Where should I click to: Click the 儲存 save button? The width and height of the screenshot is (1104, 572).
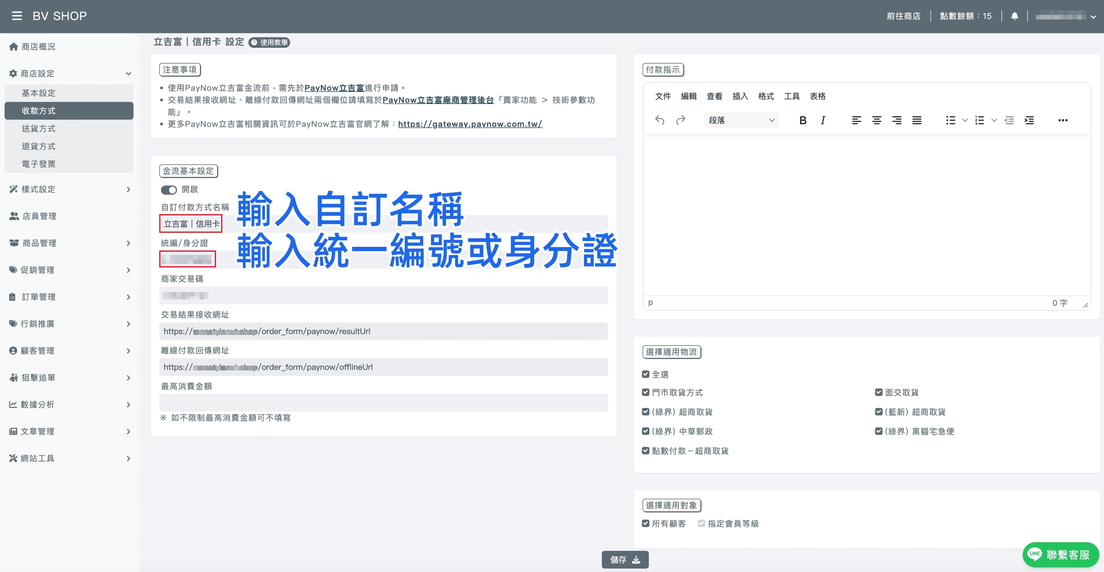point(625,560)
